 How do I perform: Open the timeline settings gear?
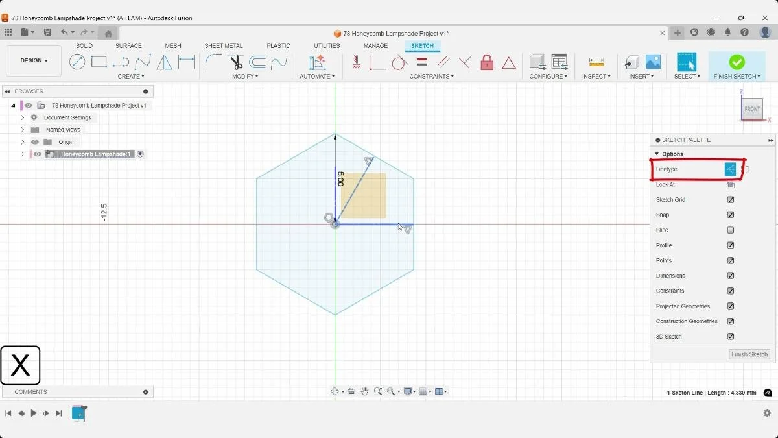767,413
